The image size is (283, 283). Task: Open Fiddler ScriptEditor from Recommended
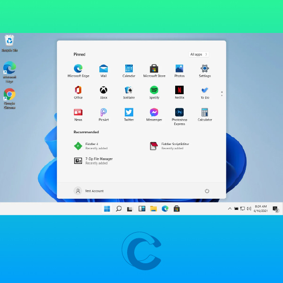170,146
